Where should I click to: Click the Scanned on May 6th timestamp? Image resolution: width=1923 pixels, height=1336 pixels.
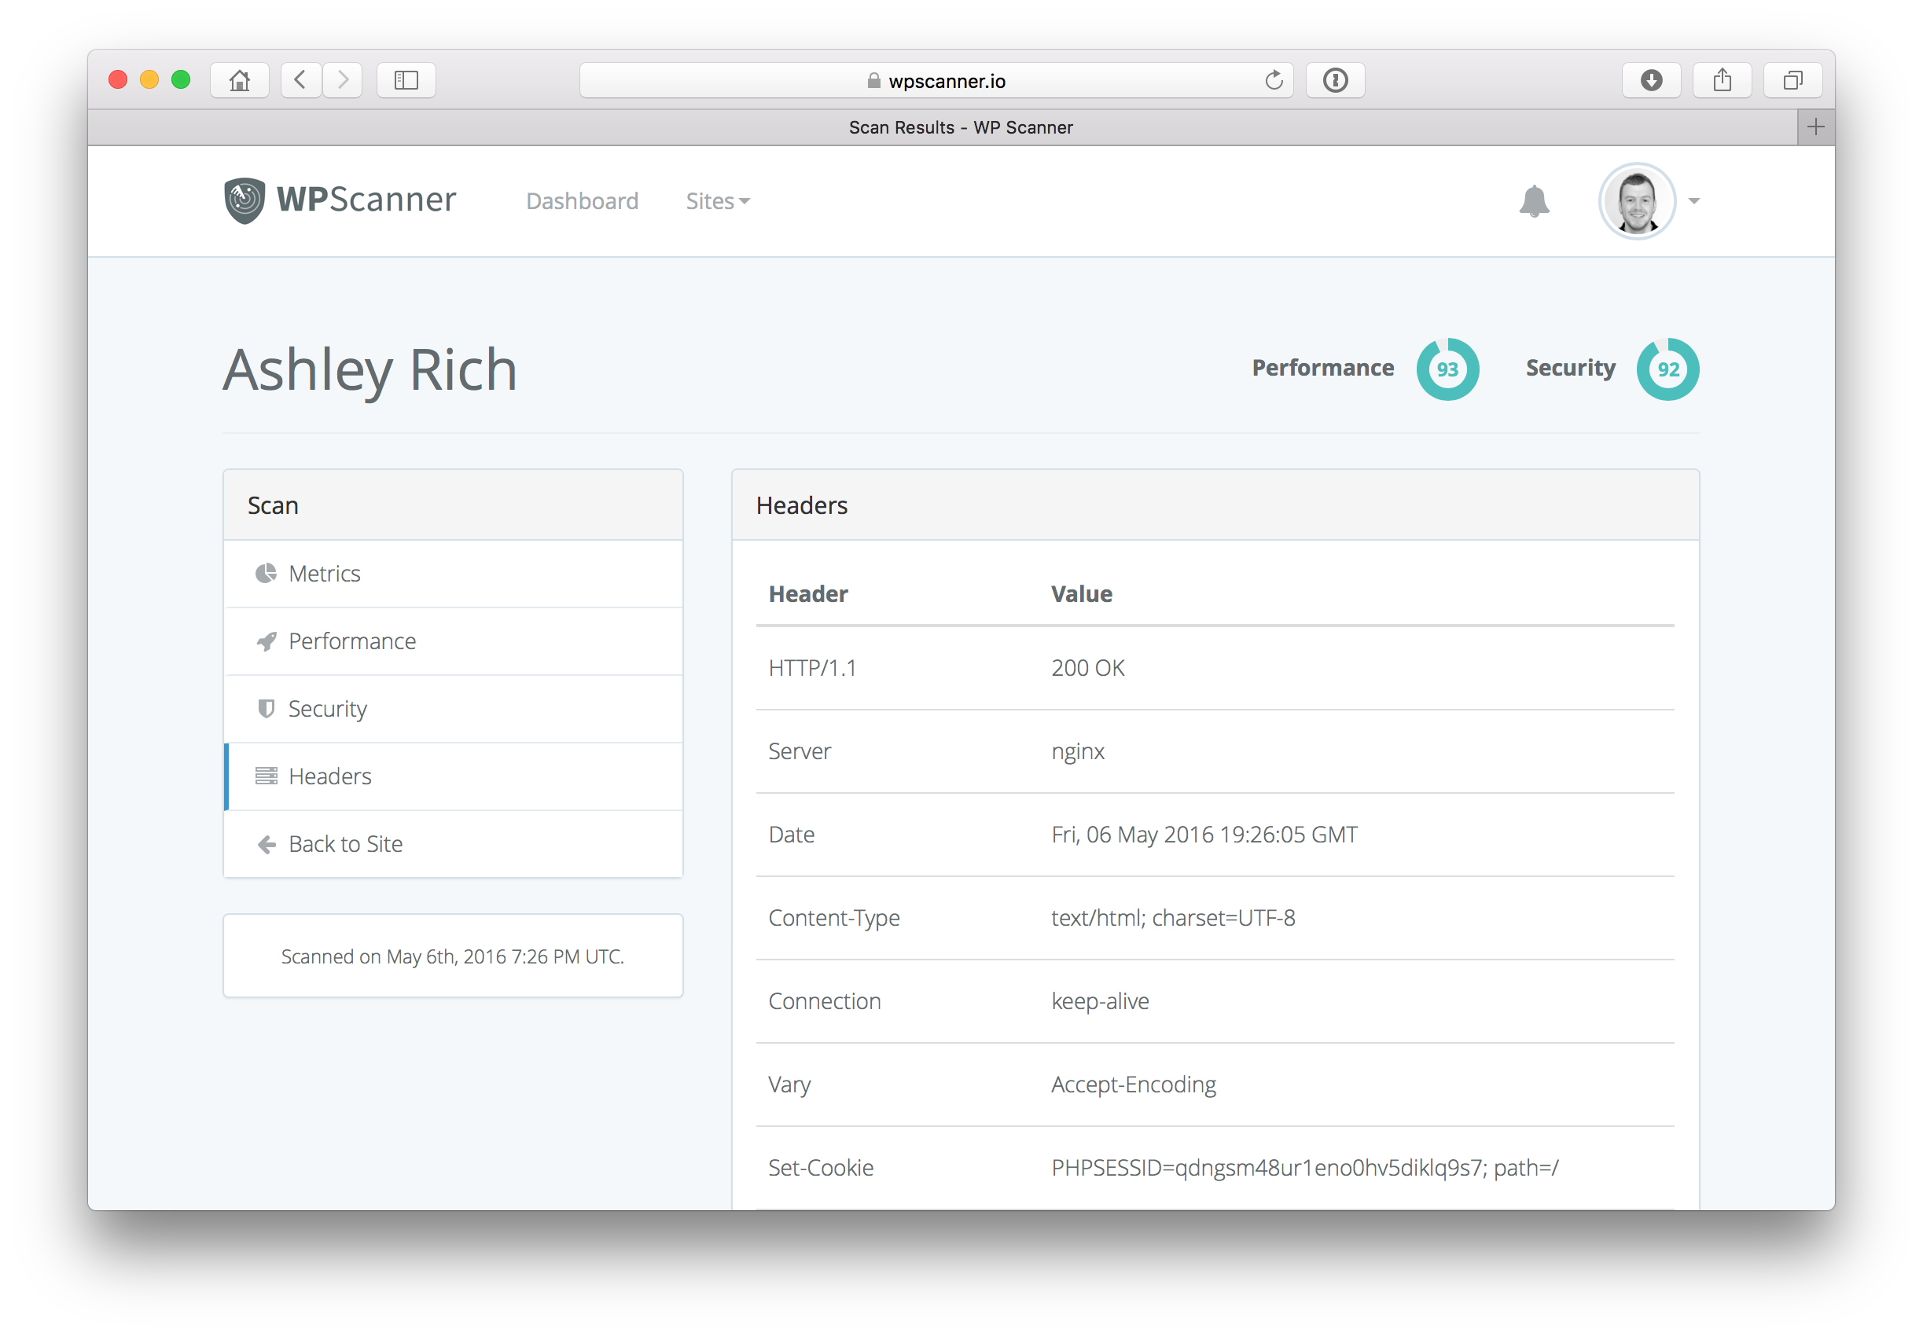[x=453, y=956]
